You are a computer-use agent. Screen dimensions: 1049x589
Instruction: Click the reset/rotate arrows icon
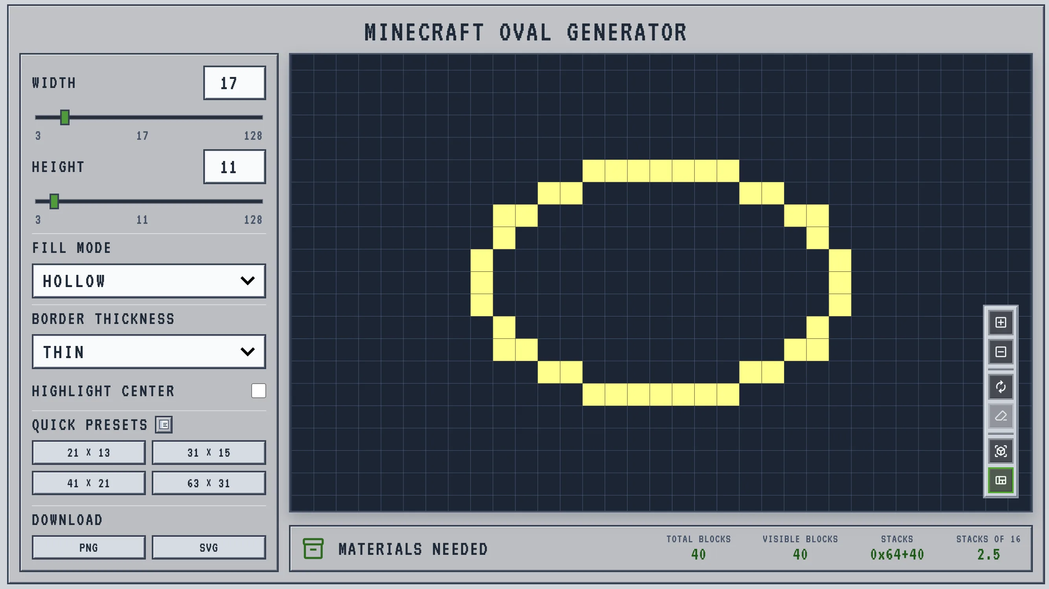pos(1001,386)
